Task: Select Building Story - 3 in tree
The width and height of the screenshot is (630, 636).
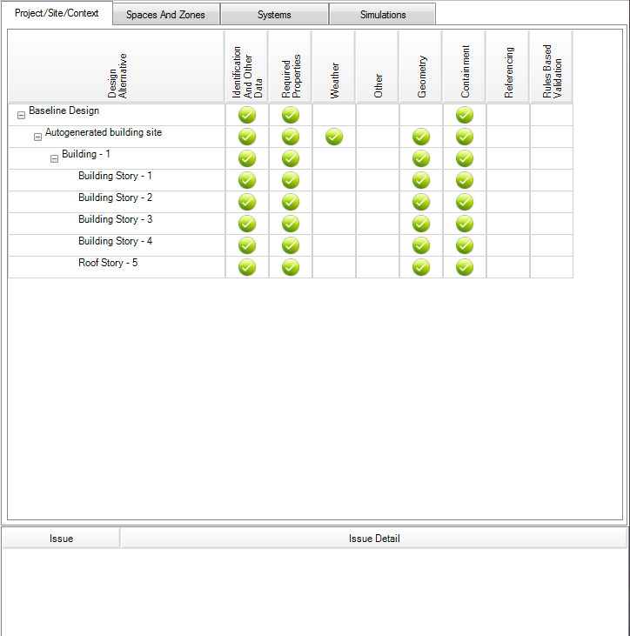Action: [x=115, y=219]
